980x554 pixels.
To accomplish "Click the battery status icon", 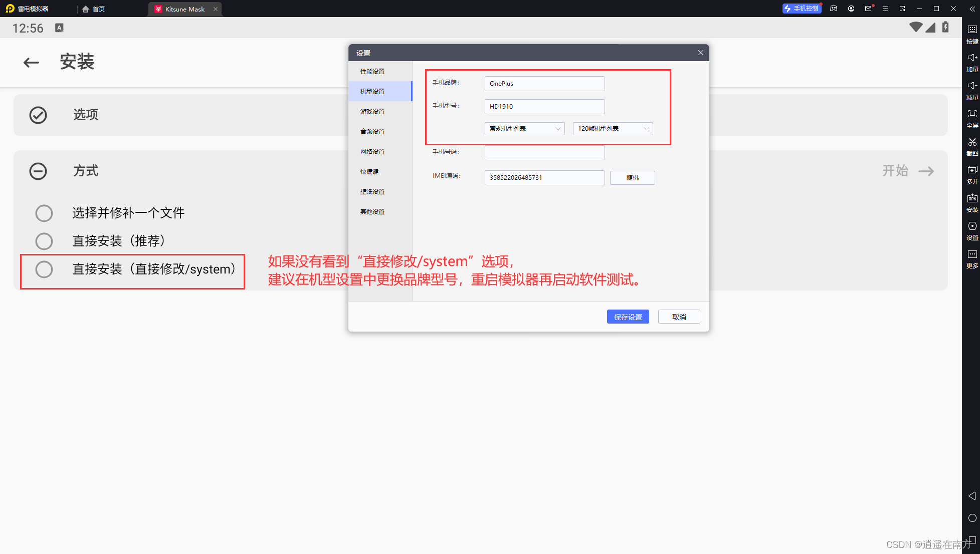I will click(945, 27).
